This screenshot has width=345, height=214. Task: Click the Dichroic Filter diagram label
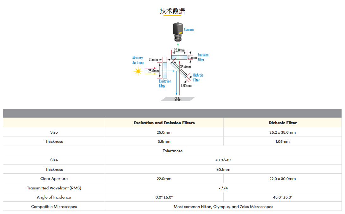(198, 78)
